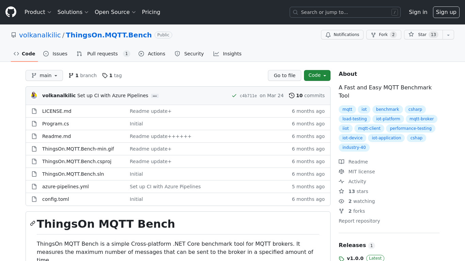
Task: Open the Security tab
Action: (189, 54)
